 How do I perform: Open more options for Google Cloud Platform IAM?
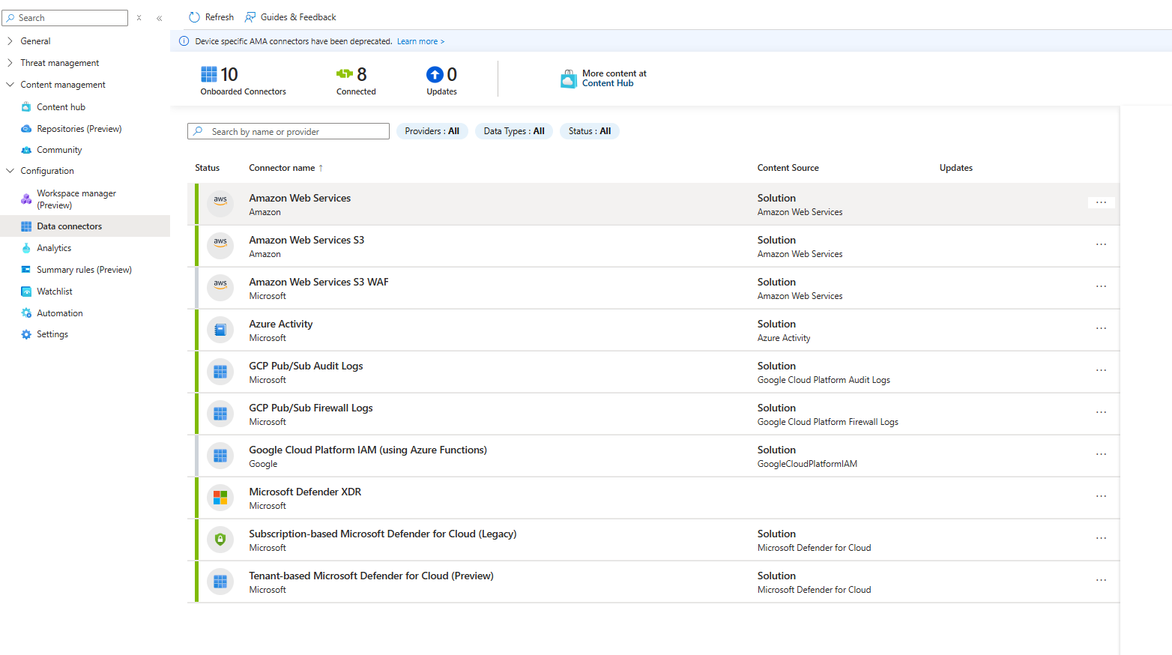point(1101,454)
